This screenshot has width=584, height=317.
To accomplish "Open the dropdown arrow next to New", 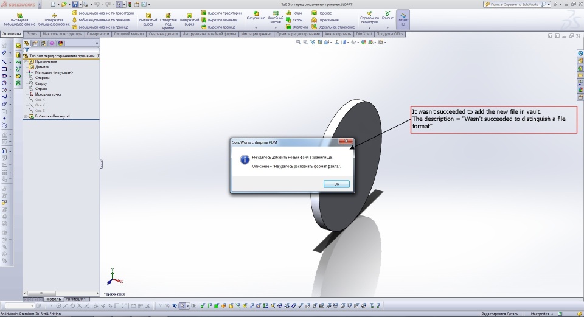I will coord(58,4).
